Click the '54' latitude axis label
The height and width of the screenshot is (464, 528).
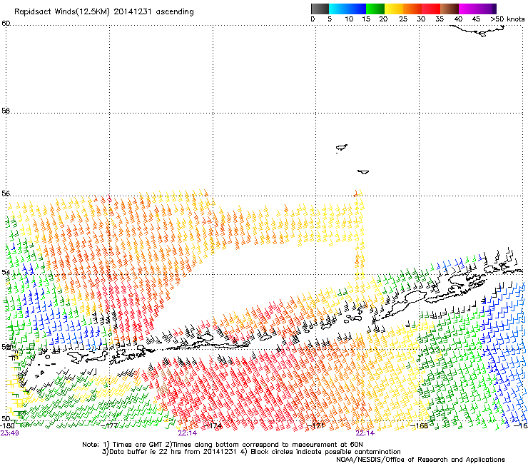(x=6, y=271)
